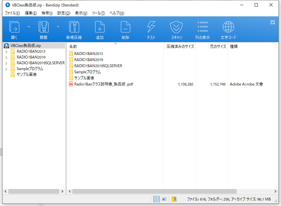Open the 設定(O) menu

[x=64, y=13]
